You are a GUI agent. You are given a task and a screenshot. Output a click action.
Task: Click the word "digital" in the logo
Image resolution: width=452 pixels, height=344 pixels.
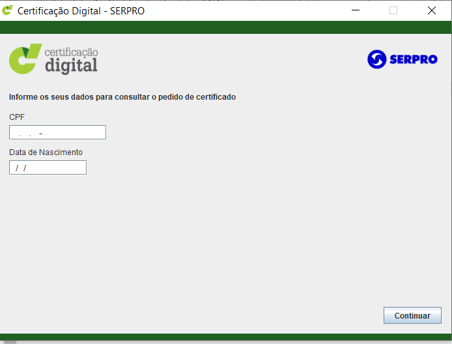(x=71, y=66)
